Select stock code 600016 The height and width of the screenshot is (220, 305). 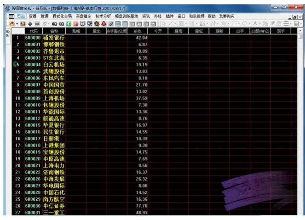click(x=33, y=132)
